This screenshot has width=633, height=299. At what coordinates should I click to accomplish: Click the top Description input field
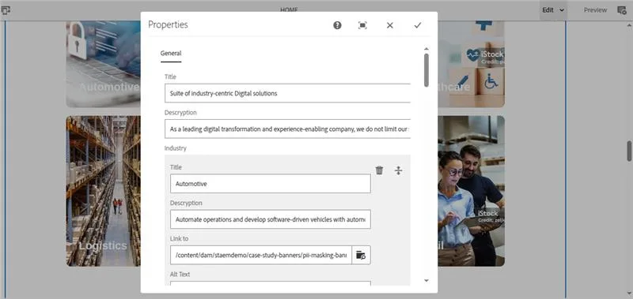pyautogui.click(x=287, y=129)
